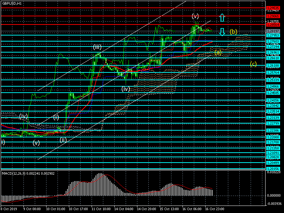Click the 1.21091 price level tag

click(x=273, y=153)
